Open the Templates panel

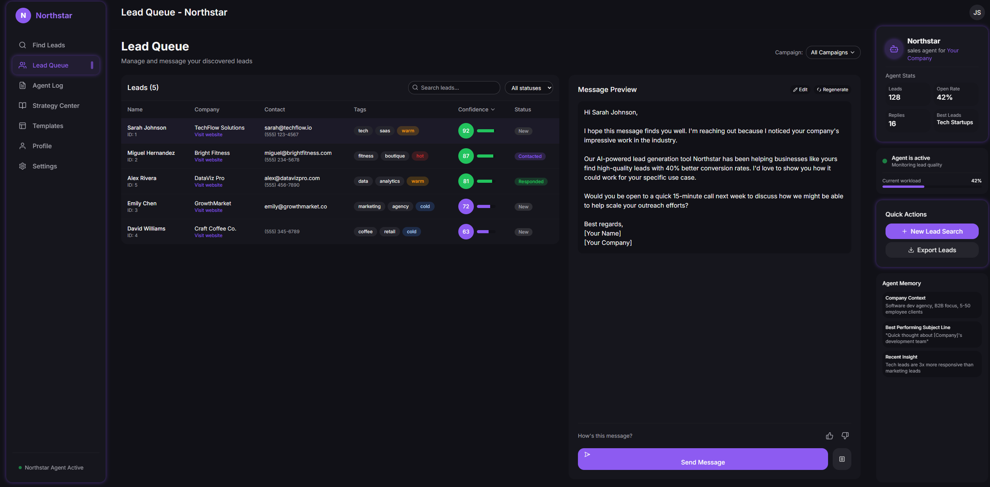tap(47, 126)
